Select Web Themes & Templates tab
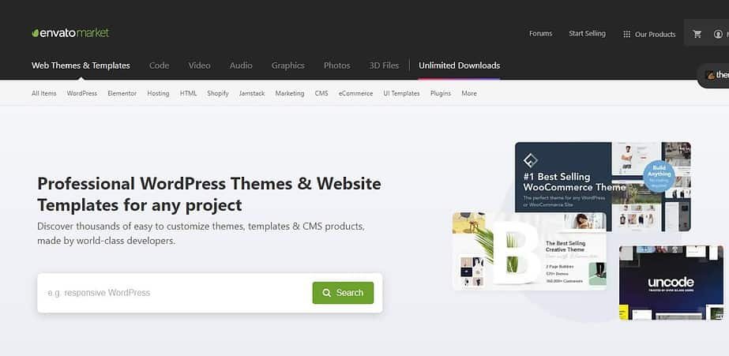 (81, 66)
